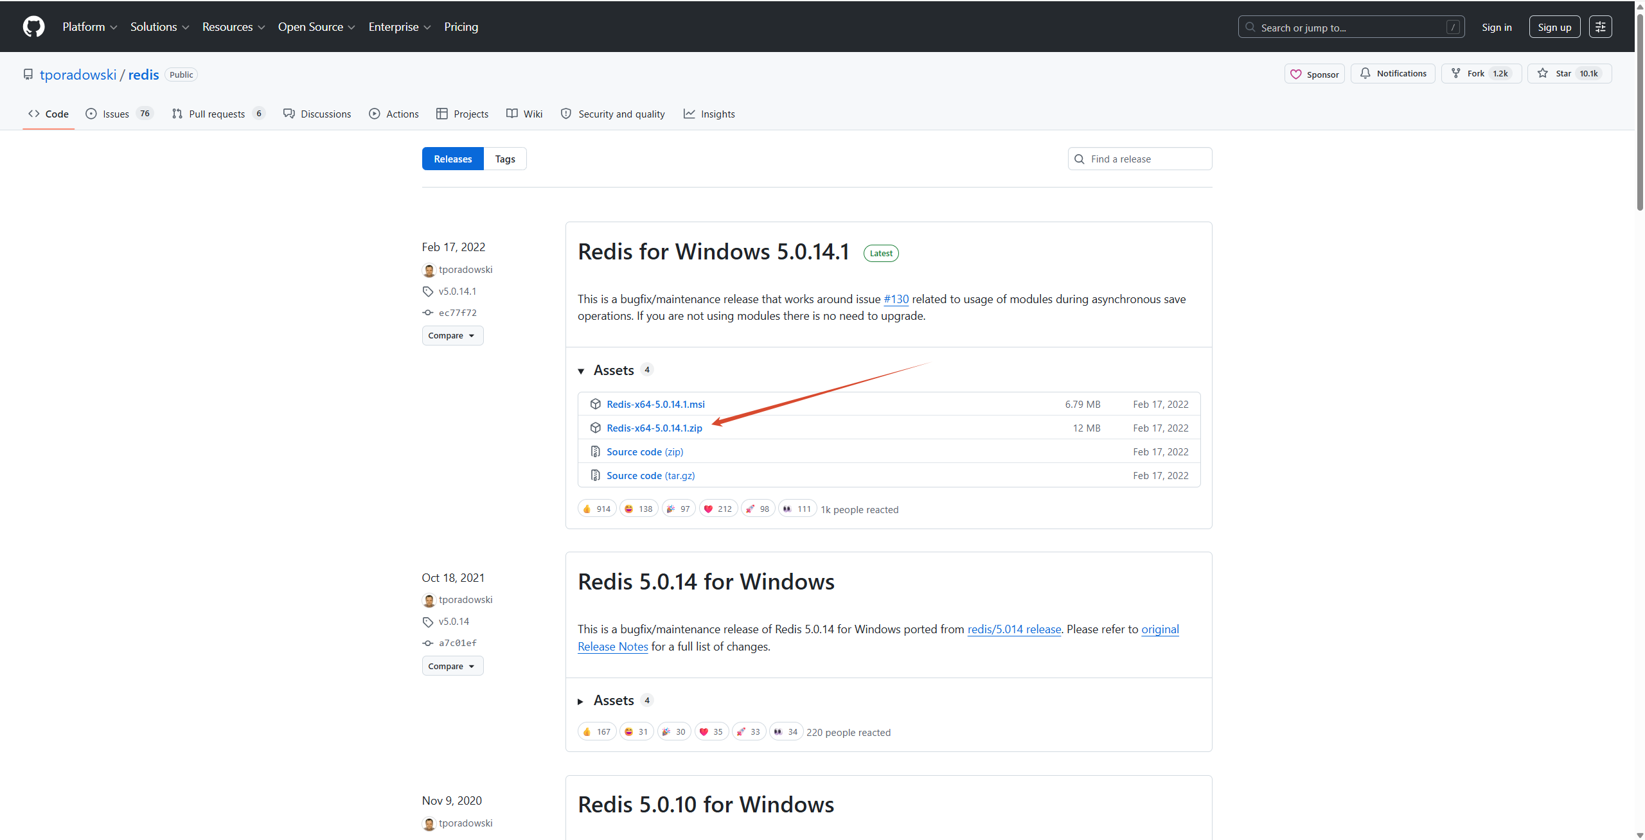
Task: Download Source code (tar.gz)
Action: [x=650, y=476]
